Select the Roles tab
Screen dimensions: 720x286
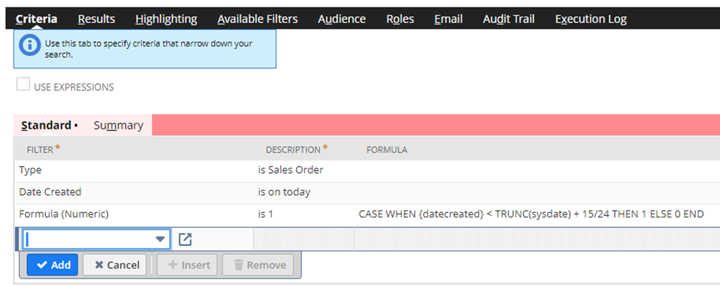(400, 19)
